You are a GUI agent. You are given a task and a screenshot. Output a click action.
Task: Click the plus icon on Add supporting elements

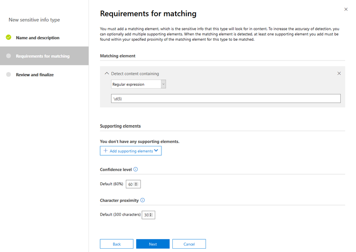coord(105,151)
